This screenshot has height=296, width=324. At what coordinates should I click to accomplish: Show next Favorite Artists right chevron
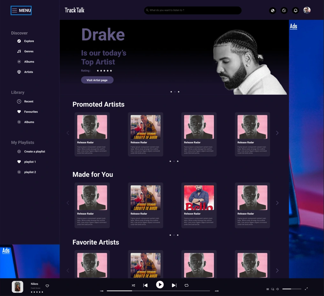(x=277, y=270)
